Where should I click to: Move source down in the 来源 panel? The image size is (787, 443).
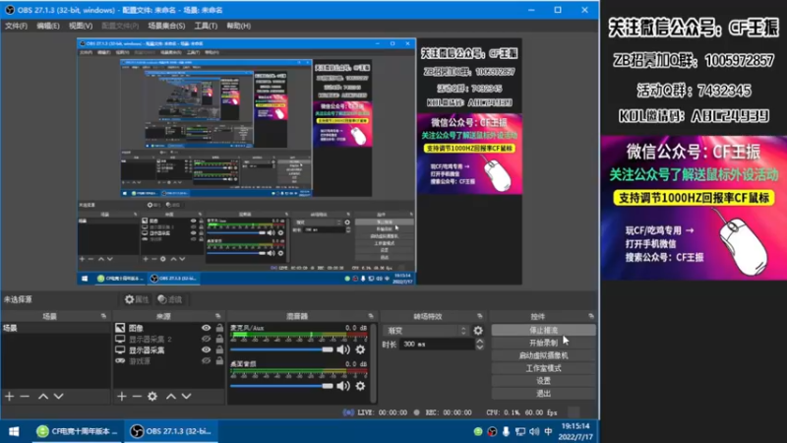point(187,397)
